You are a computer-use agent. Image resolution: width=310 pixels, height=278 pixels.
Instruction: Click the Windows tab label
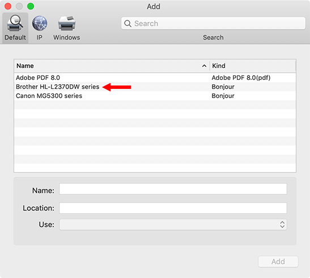tap(67, 37)
